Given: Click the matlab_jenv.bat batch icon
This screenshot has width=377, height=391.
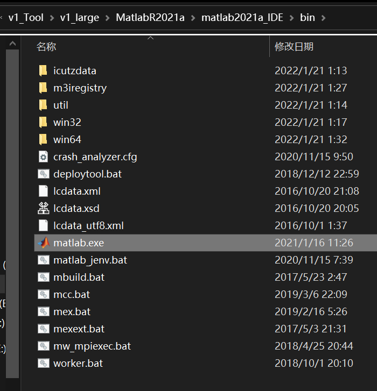Looking at the screenshot, I should 44,260.
